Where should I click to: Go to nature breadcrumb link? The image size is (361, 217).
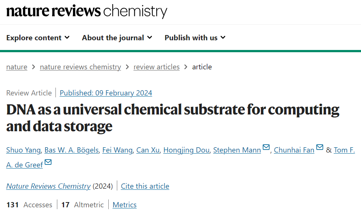pyautogui.click(x=17, y=67)
